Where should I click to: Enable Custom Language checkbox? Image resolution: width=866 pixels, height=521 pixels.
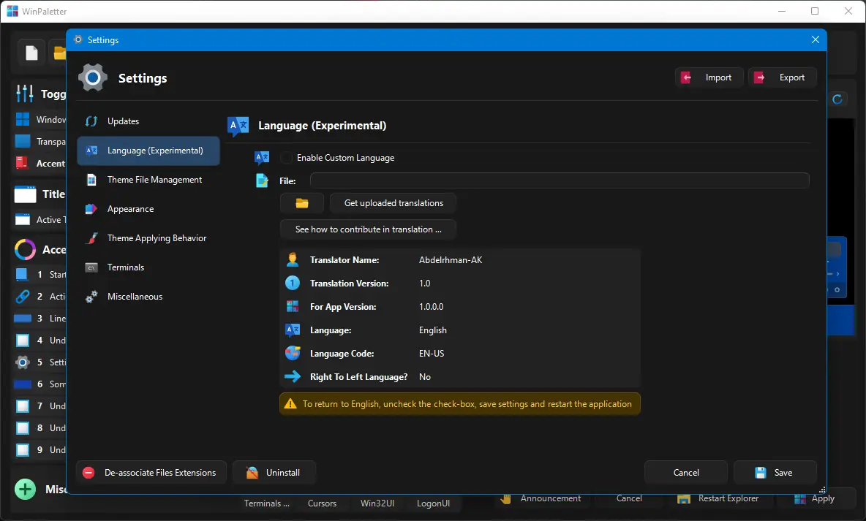286,158
